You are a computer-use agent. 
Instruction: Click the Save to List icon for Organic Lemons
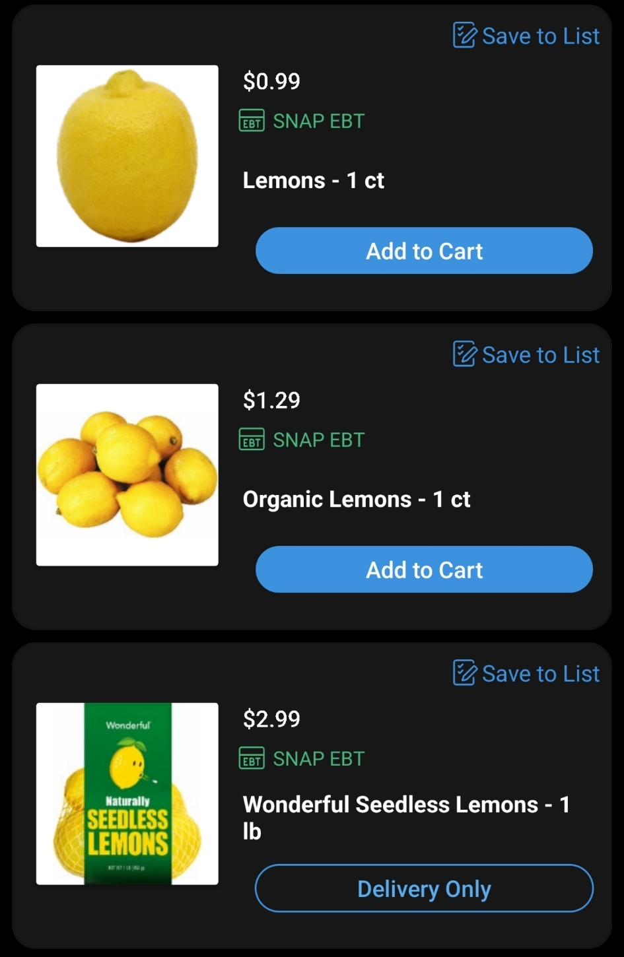click(x=464, y=354)
